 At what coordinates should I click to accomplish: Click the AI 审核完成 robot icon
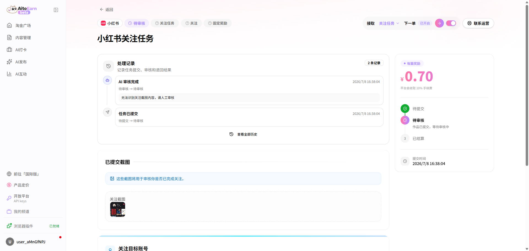point(107,80)
